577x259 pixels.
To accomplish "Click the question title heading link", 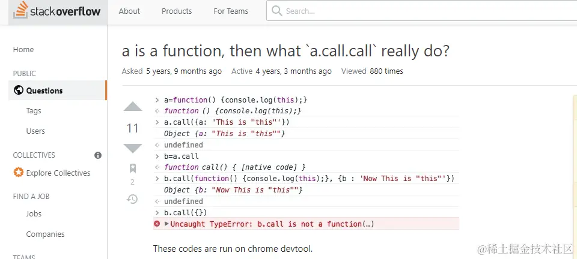I will click(x=285, y=51).
